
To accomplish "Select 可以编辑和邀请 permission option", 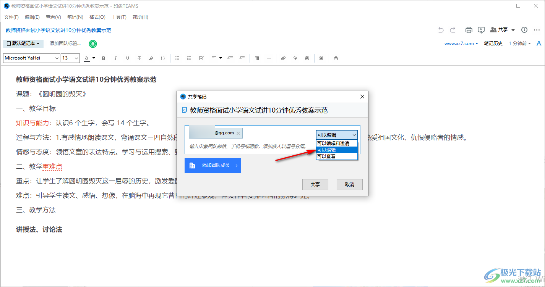I will click(x=337, y=143).
